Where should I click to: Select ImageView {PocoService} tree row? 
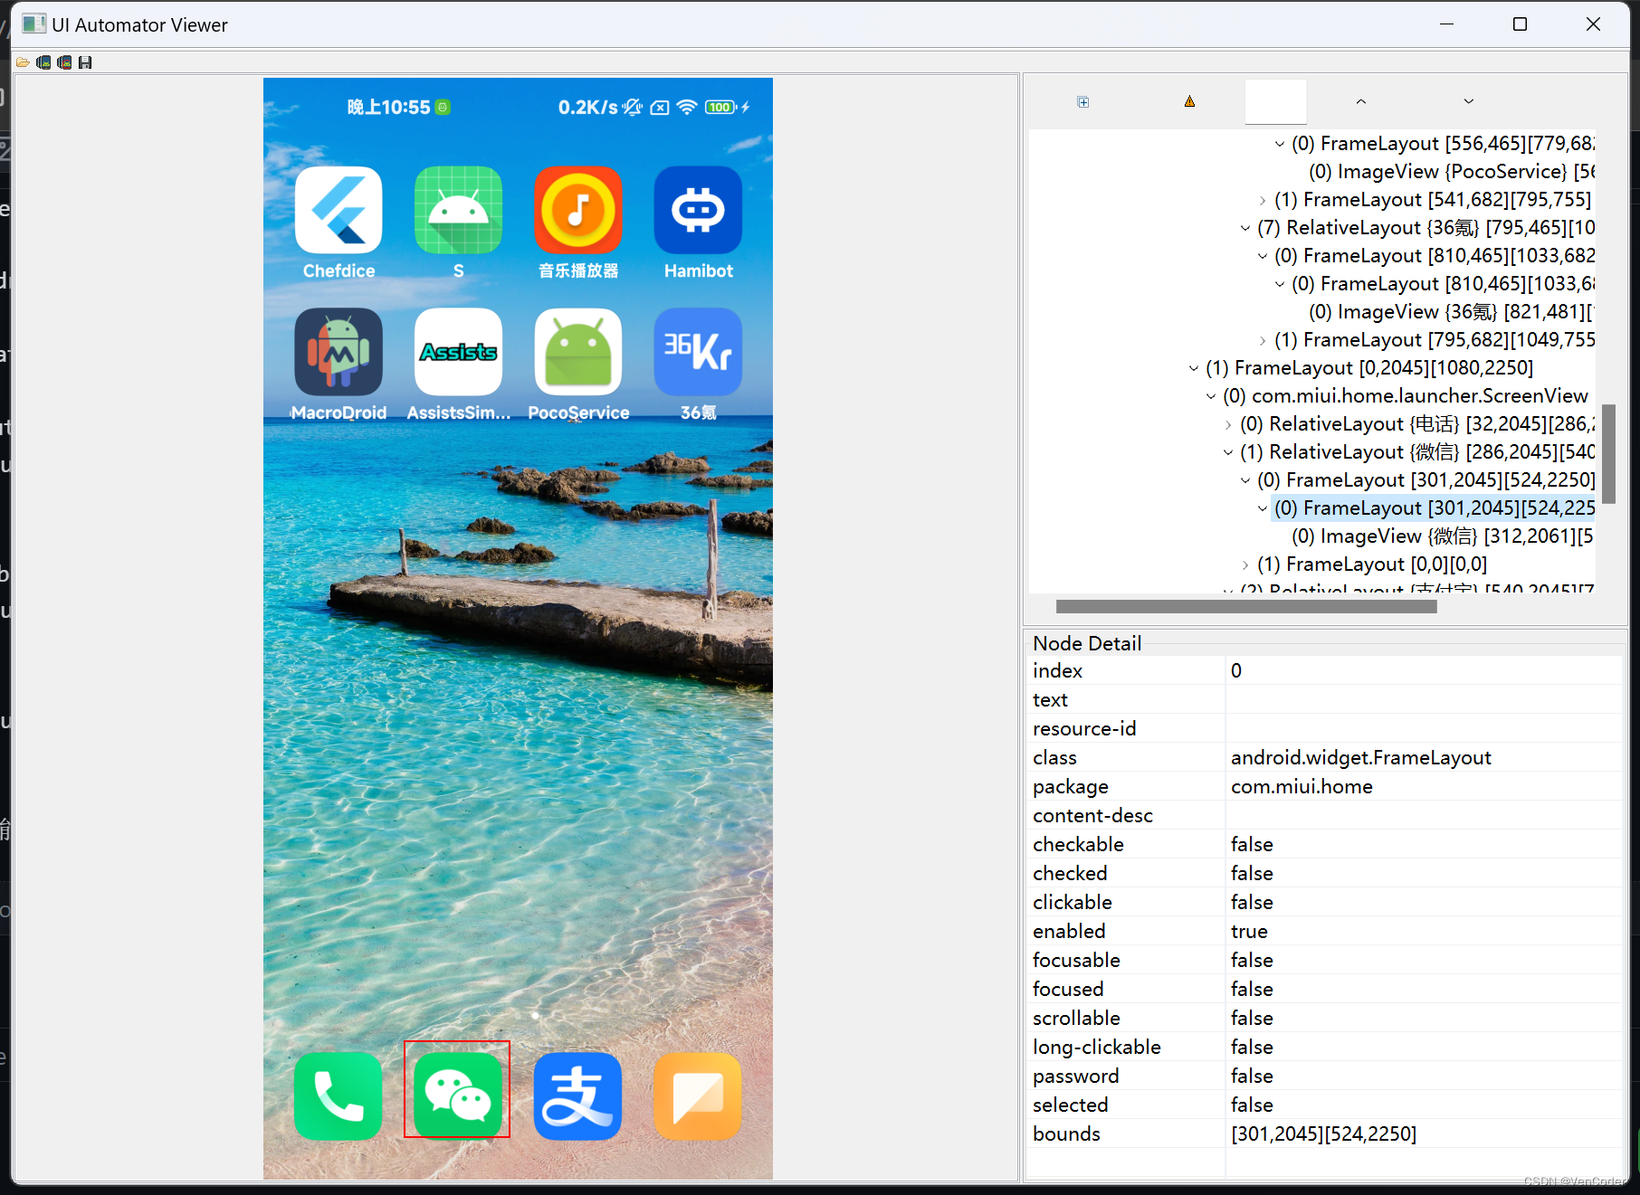tap(1451, 172)
